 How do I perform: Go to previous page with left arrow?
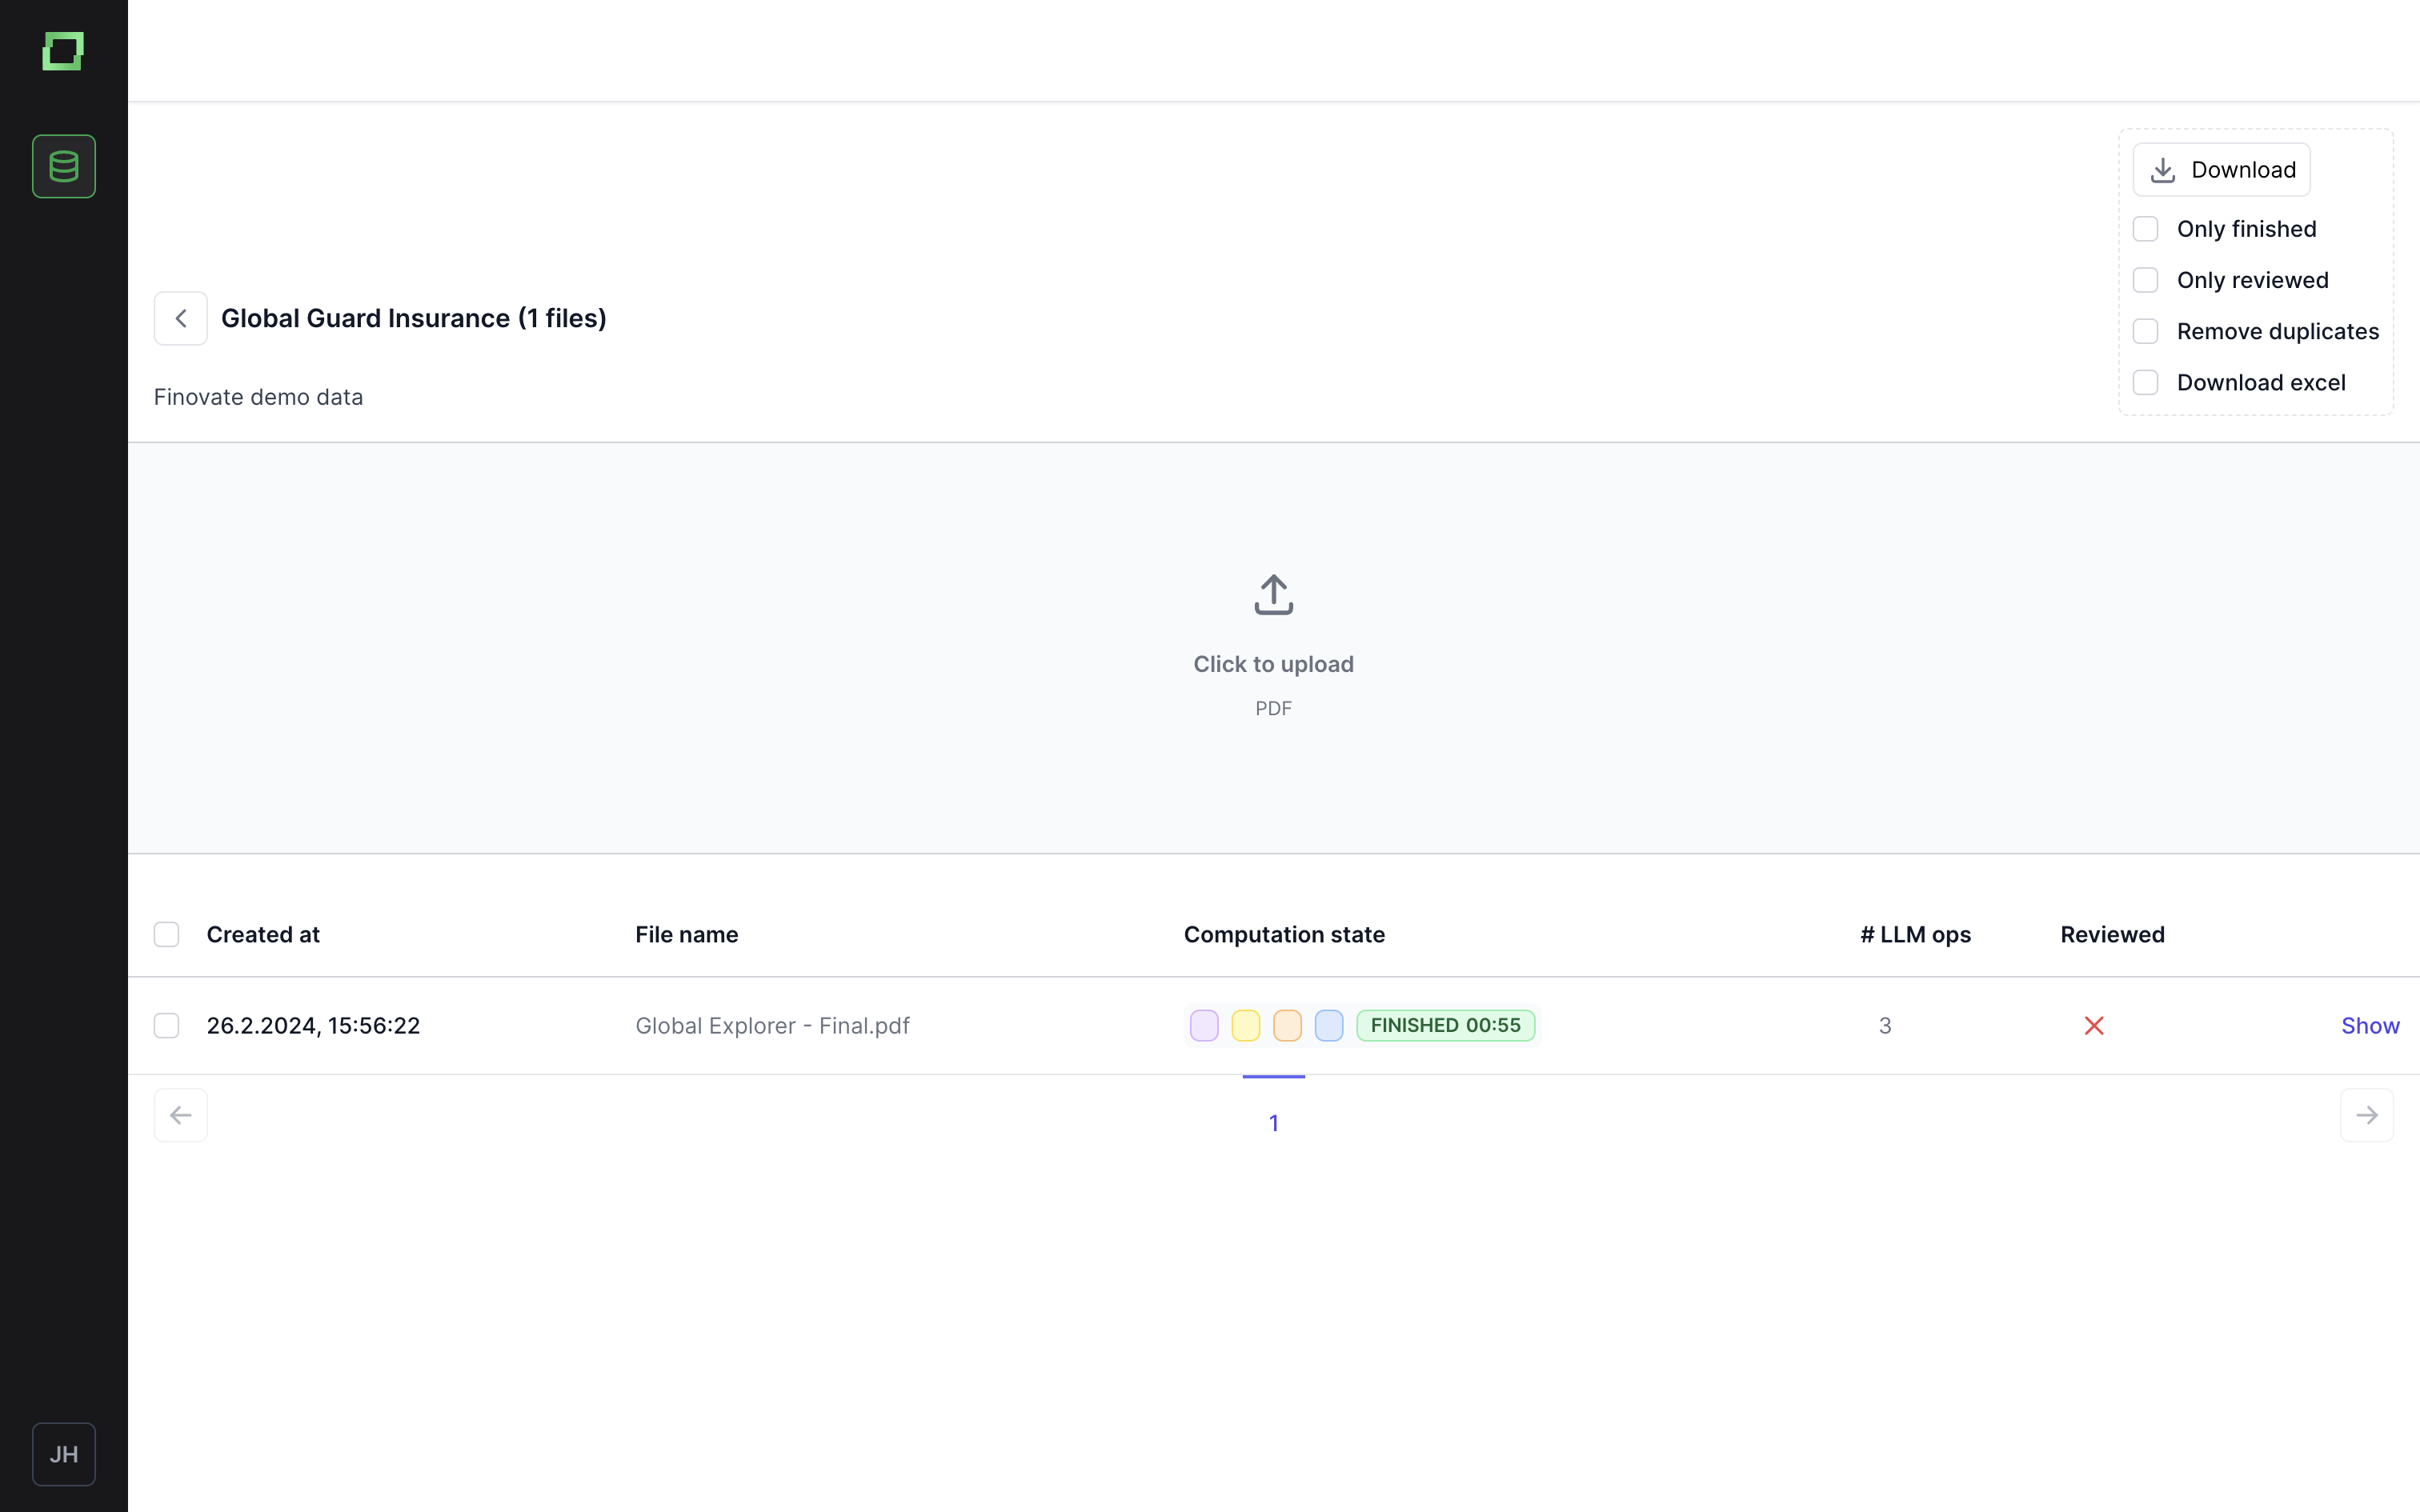[x=180, y=1115]
